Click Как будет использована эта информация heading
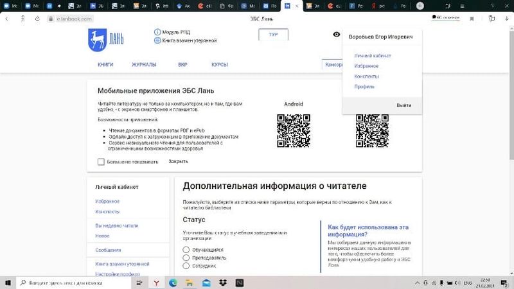This screenshot has width=514, height=289. [x=368, y=231]
